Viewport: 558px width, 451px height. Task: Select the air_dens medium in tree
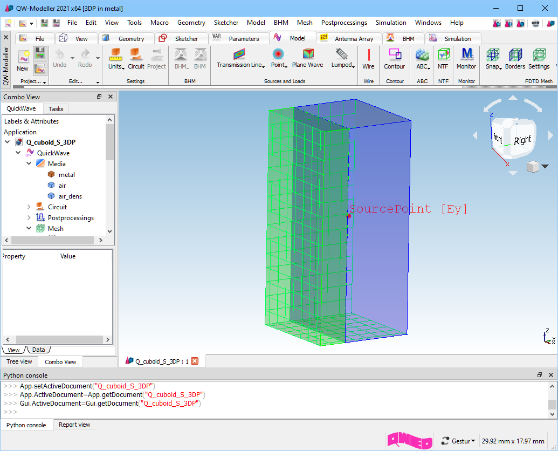pyautogui.click(x=70, y=196)
